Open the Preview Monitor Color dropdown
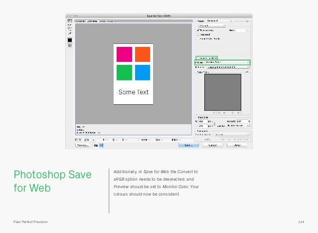318x233 pixels. (227, 62)
